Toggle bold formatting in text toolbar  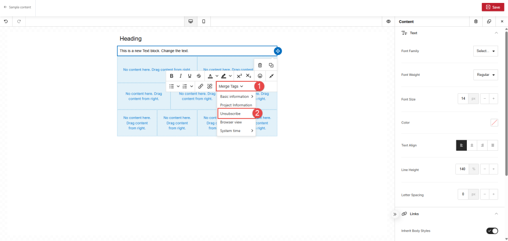(172, 76)
